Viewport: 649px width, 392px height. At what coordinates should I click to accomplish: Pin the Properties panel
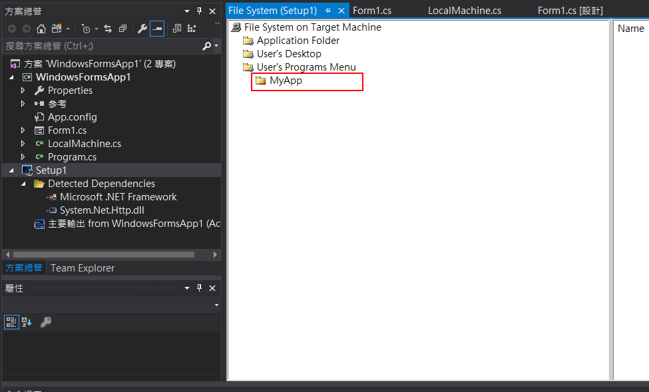(x=198, y=288)
